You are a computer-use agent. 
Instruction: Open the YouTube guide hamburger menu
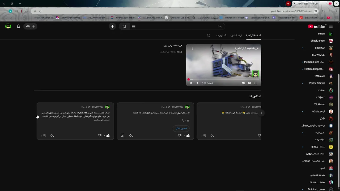331,26
